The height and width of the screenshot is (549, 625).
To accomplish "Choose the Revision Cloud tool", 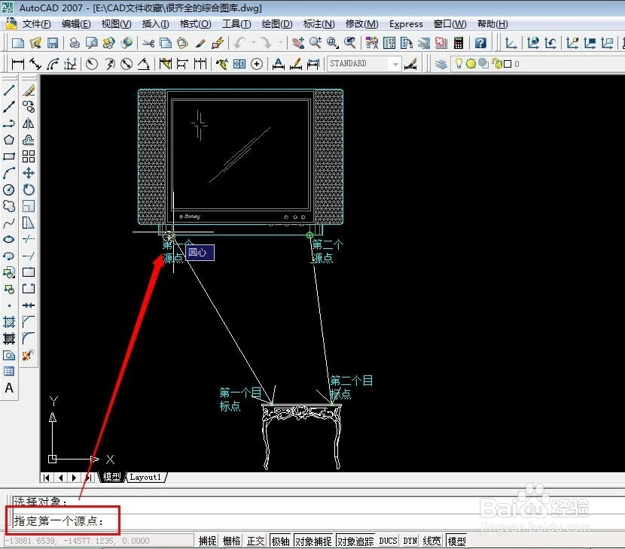I will pyautogui.click(x=9, y=206).
